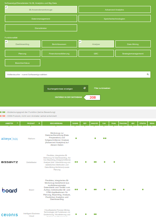Select the Datenmanagement software type
The height and width of the screenshot is (217, 156).
point(41,18)
